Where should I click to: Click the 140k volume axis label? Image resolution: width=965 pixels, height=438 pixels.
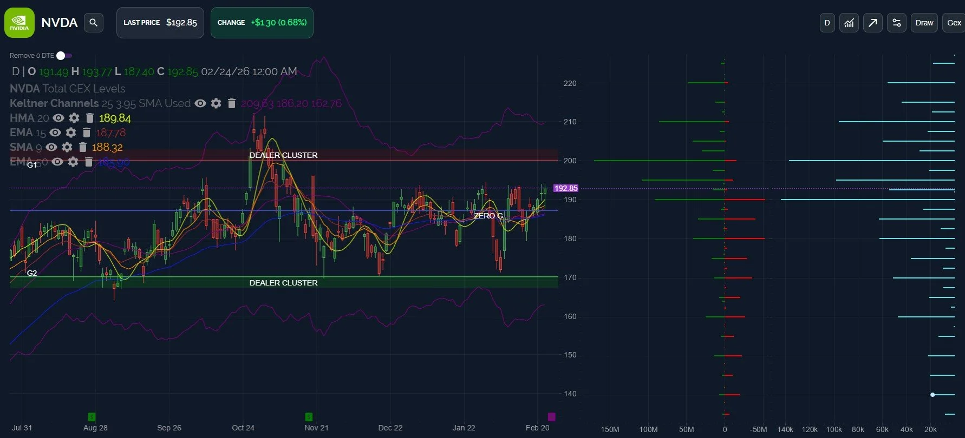785,429
